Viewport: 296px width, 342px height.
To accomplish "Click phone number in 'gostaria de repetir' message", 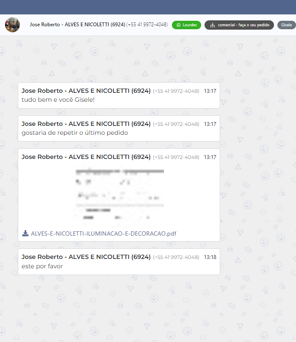I will [x=176, y=124].
